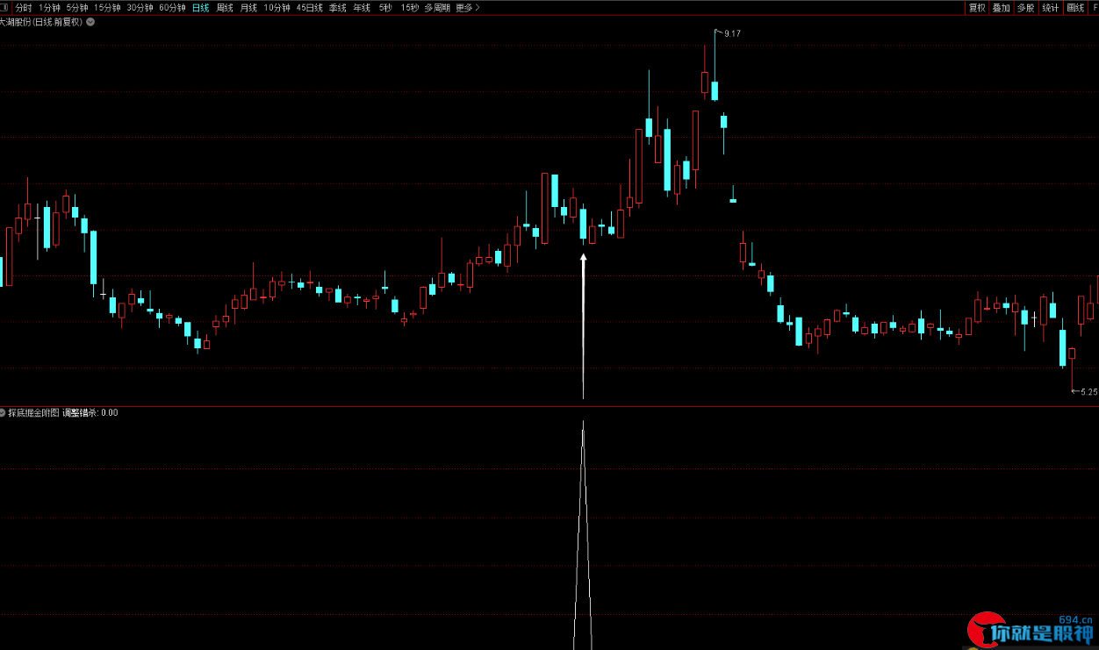Switch to the 30分钟 timeframe

(140, 8)
